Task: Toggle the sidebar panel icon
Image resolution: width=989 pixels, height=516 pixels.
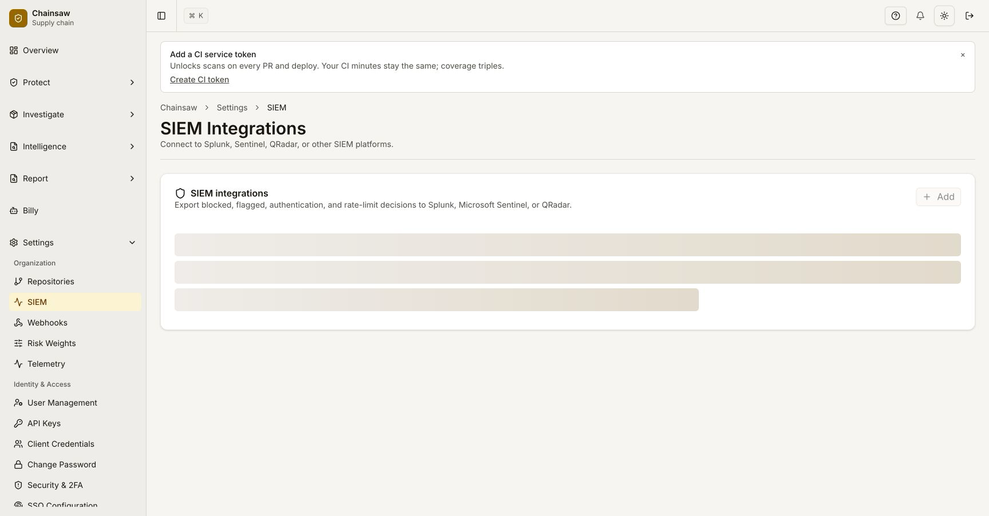Action: click(x=161, y=16)
